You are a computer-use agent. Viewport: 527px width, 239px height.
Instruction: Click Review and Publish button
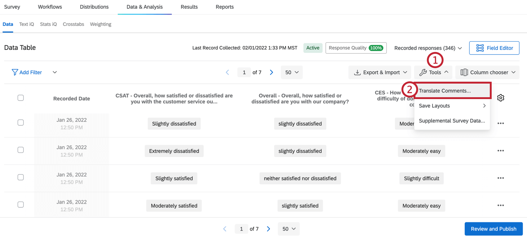494,229
